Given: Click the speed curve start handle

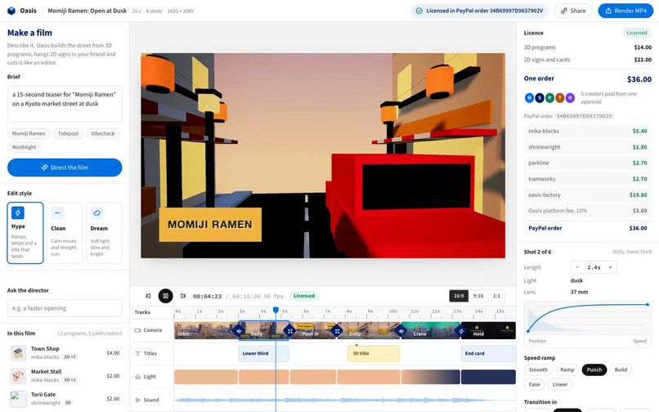Looking at the screenshot, I should click(x=528, y=331).
